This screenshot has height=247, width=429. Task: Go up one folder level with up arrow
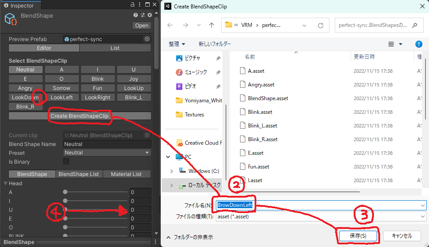211,25
